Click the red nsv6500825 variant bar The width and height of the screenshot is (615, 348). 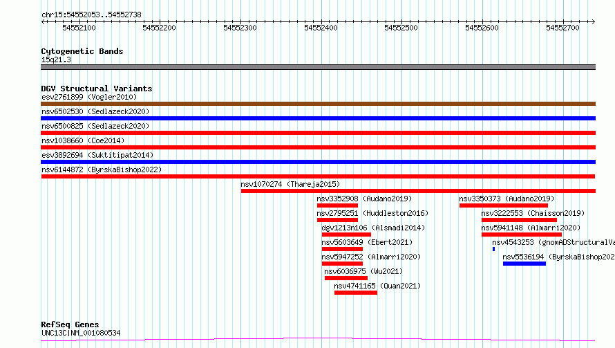pyautogui.click(x=318, y=133)
